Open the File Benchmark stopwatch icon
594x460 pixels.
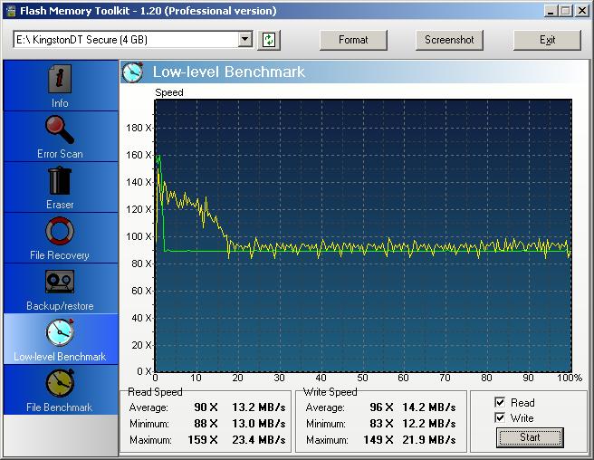coord(60,384)
